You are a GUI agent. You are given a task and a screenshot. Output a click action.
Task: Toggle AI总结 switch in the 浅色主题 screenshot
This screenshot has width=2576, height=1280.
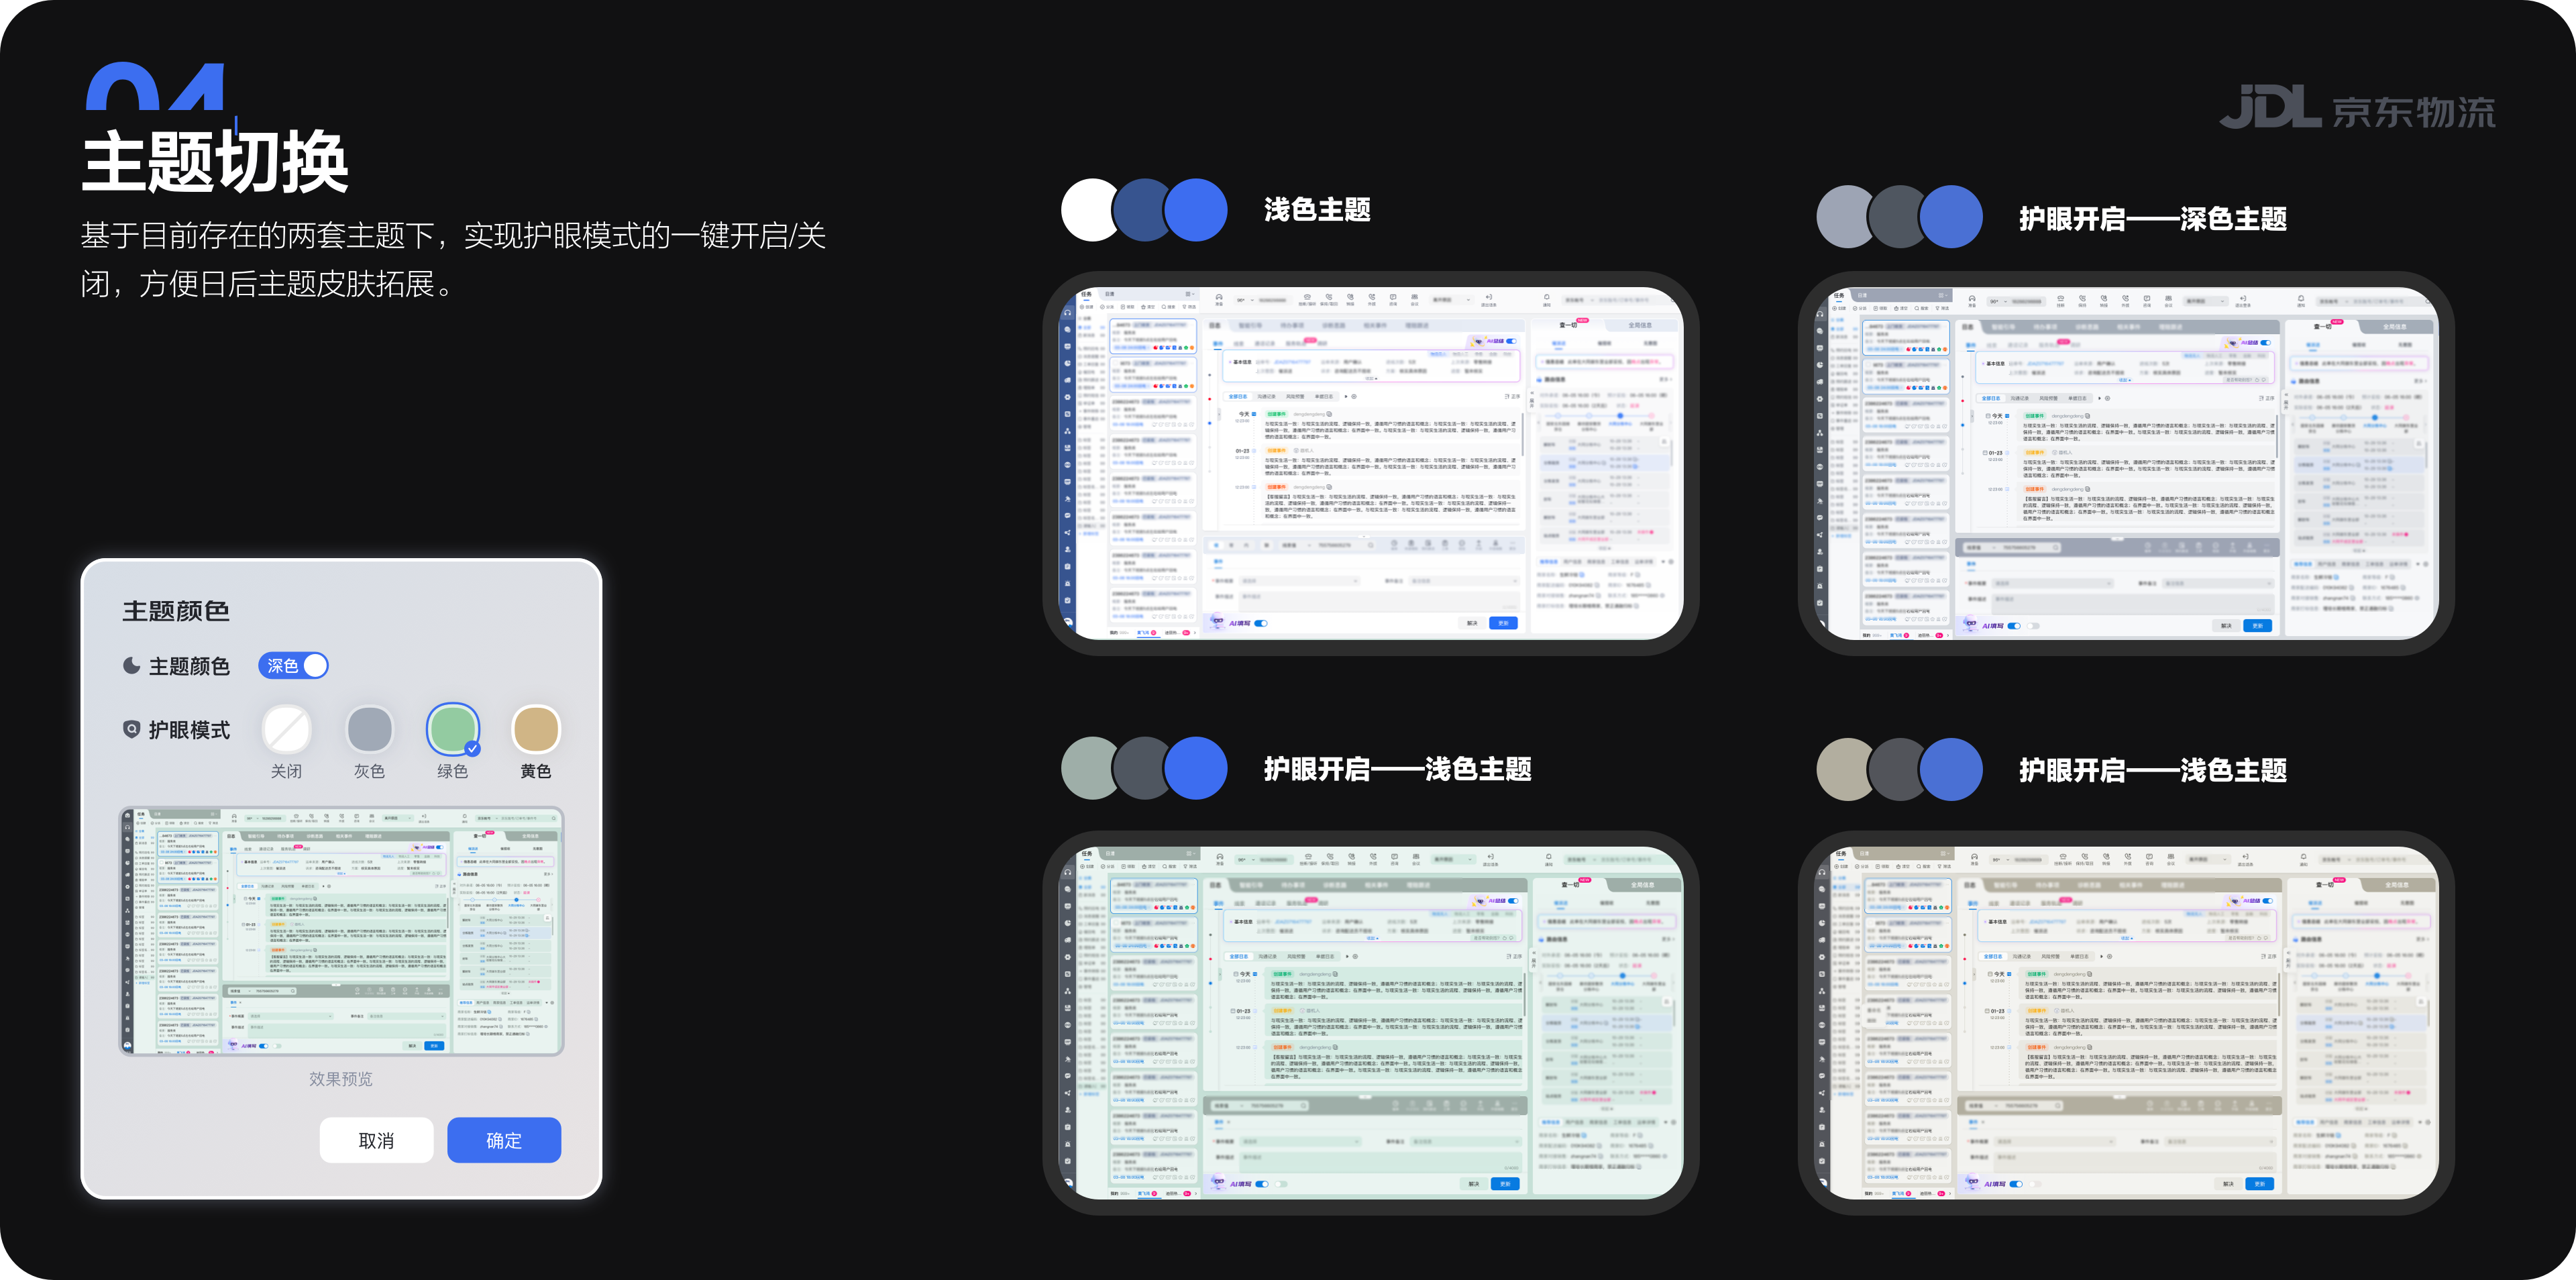(1511, 342)
